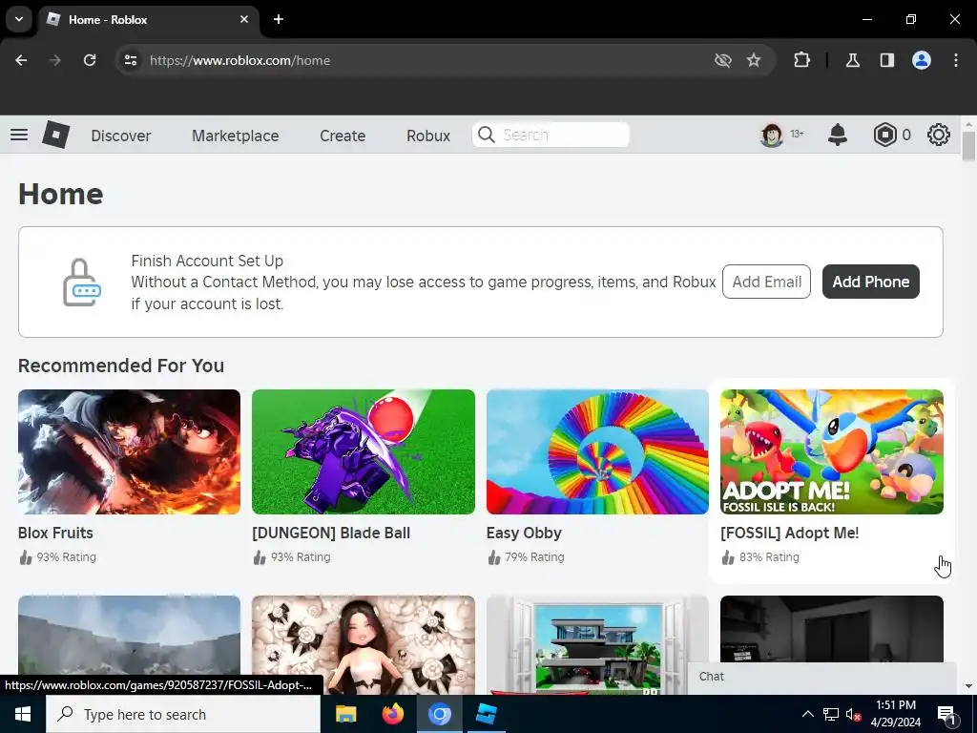Open the muted volume tray icon
This screenshot has width=977, height=733.
pos(854,714)
